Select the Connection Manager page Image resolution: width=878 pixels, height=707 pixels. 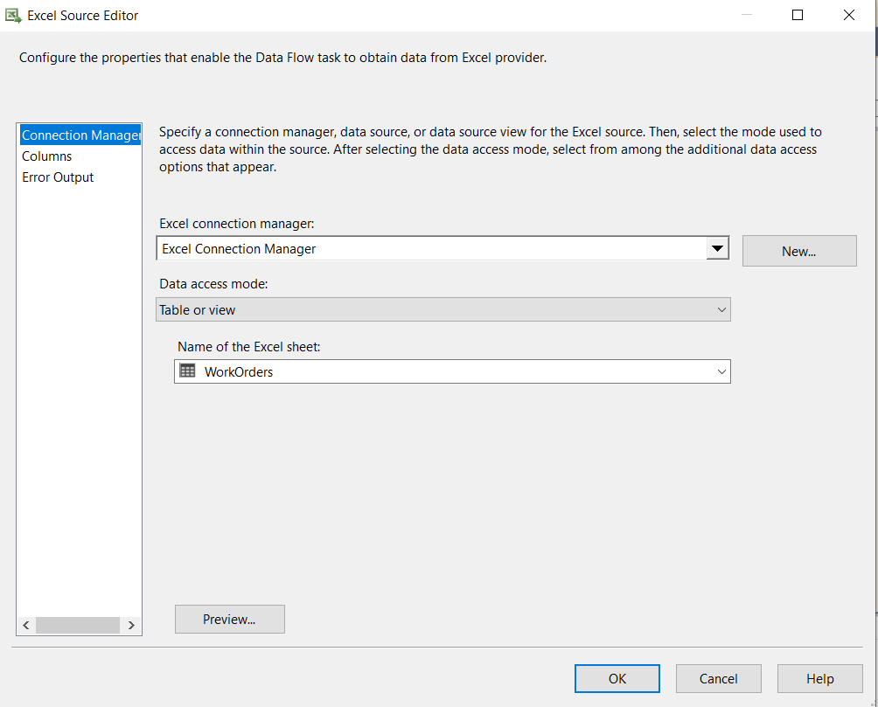80,135
